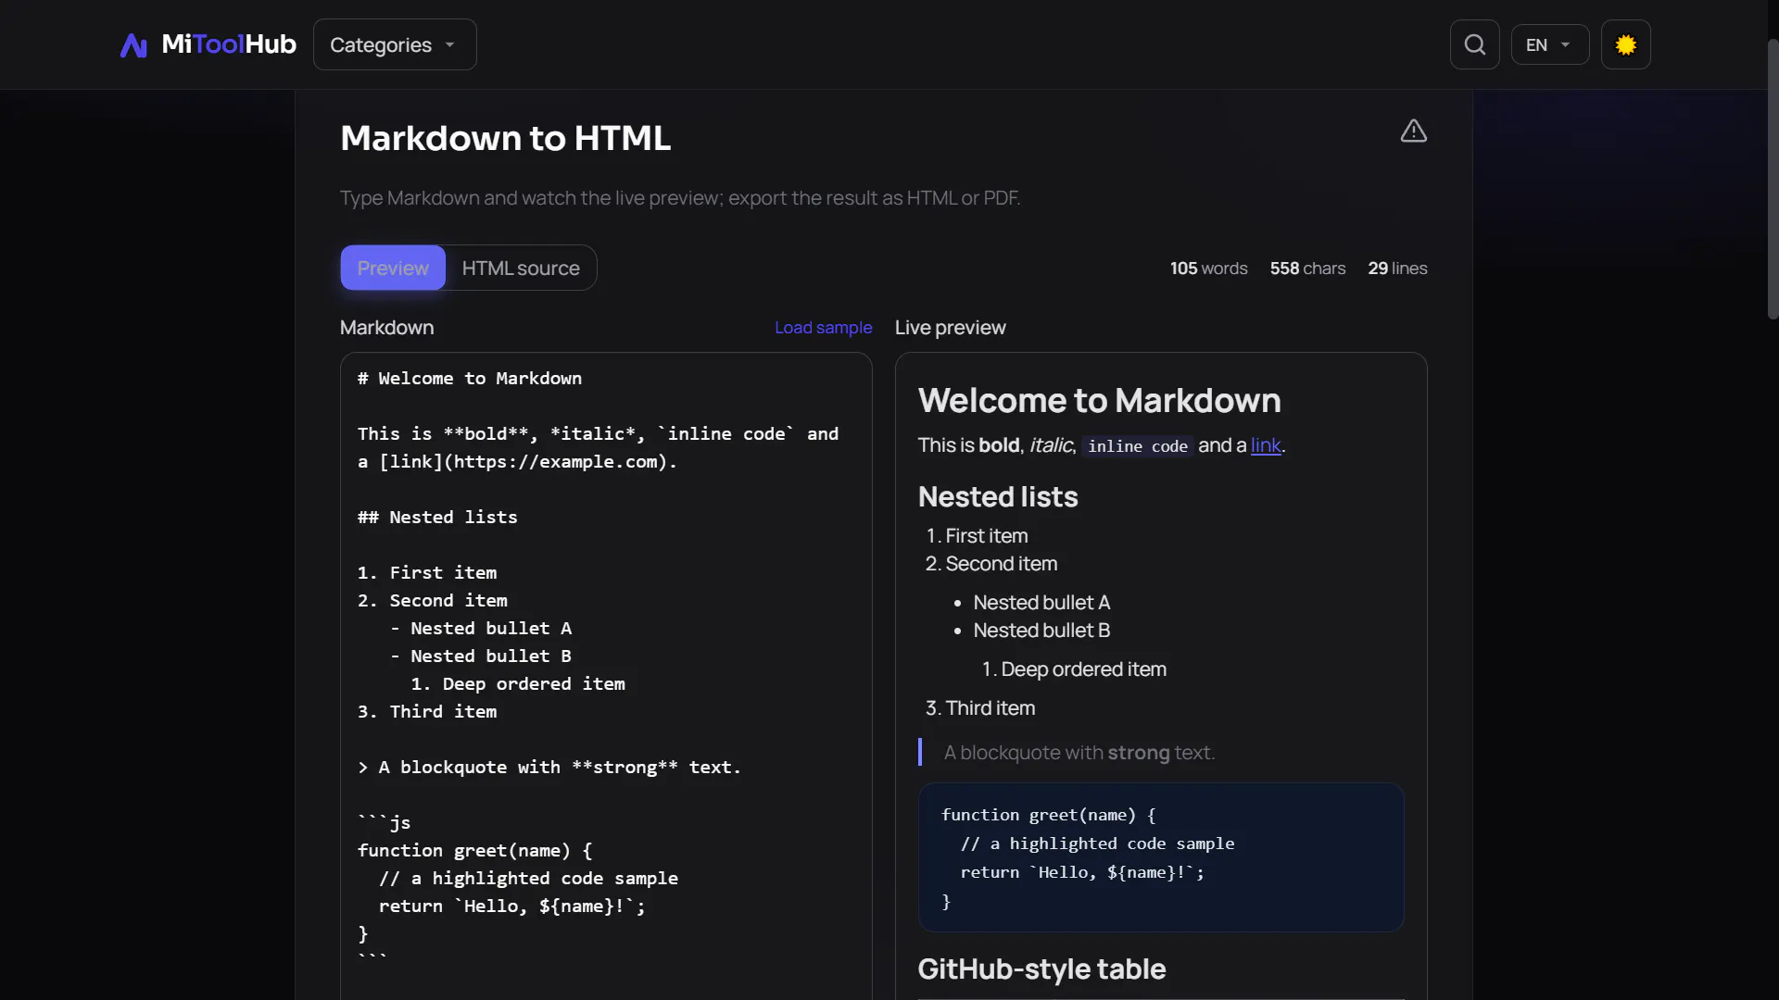Switch to the HTML source tab
Image resolution: width=1779 pixels, height=1000 pixels.
click(521, 268)
